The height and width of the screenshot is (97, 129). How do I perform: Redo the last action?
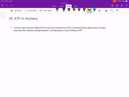click(x=12, y=5)
